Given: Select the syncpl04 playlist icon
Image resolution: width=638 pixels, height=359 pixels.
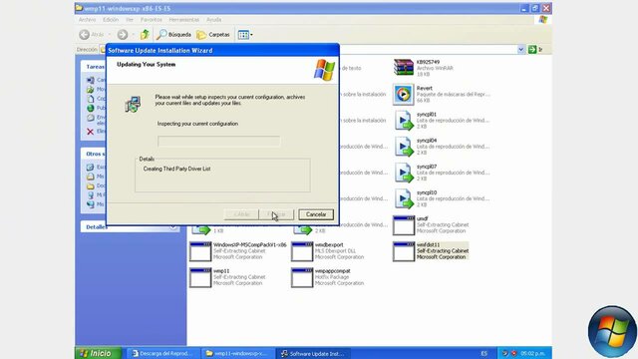Looking at the screenshot, I should (403, 147).
